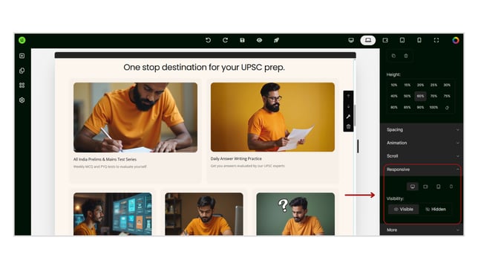Screen dimensions: 478x269
Task: Delete the section using floating toolbar trash icon
Action: 348,126
